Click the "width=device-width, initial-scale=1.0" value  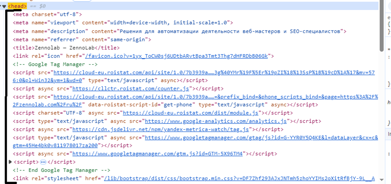click(169, 23)
